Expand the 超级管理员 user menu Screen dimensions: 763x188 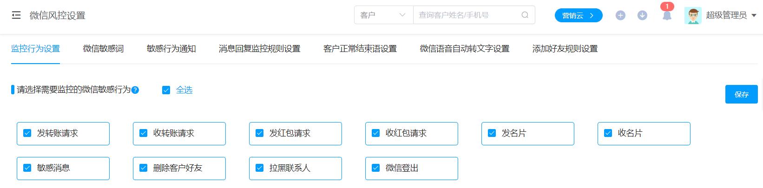point(731,15)
